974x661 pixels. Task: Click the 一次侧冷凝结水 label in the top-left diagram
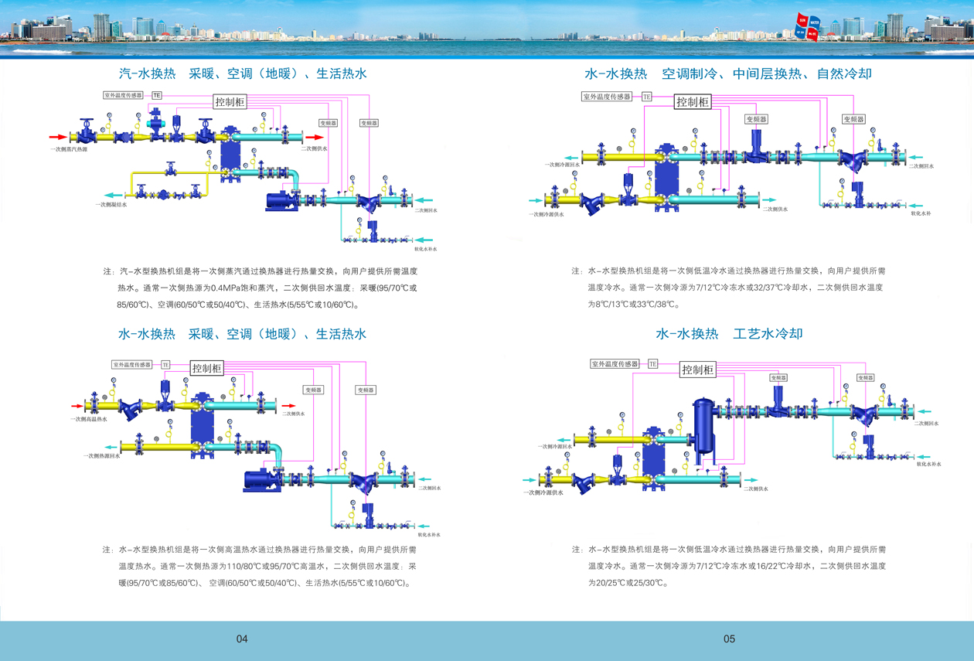click(111, 205)
